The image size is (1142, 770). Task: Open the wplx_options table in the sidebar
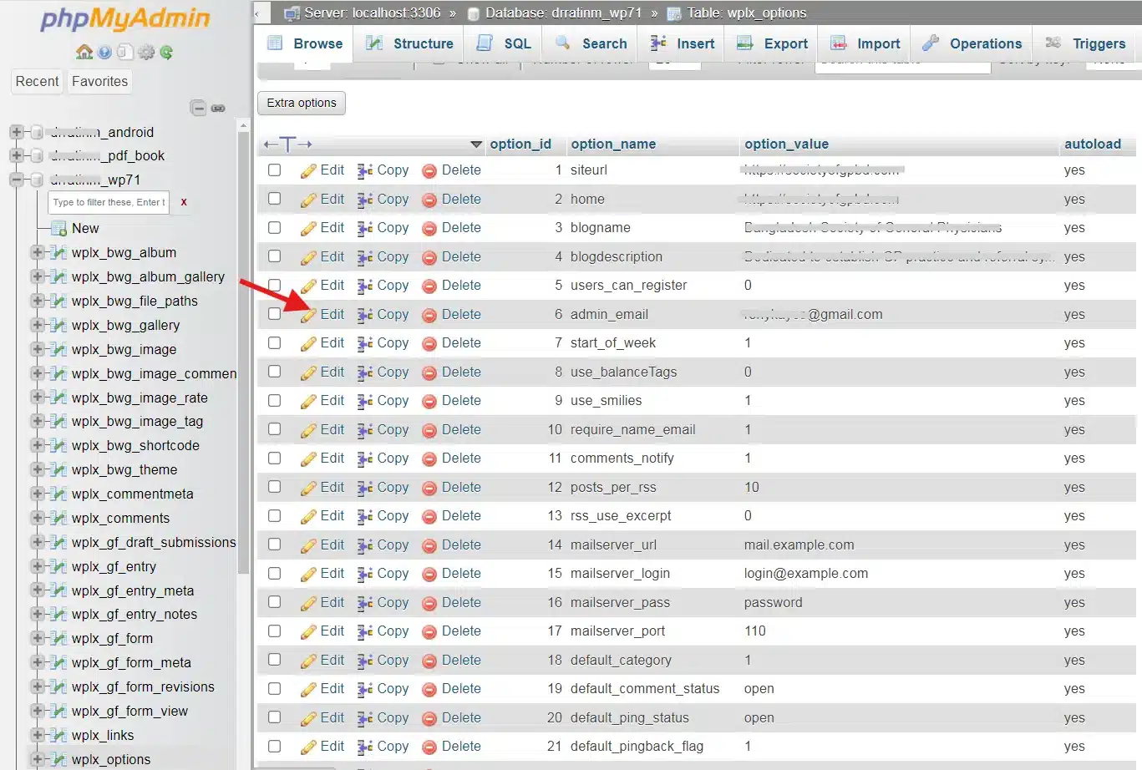pos(111,759)
